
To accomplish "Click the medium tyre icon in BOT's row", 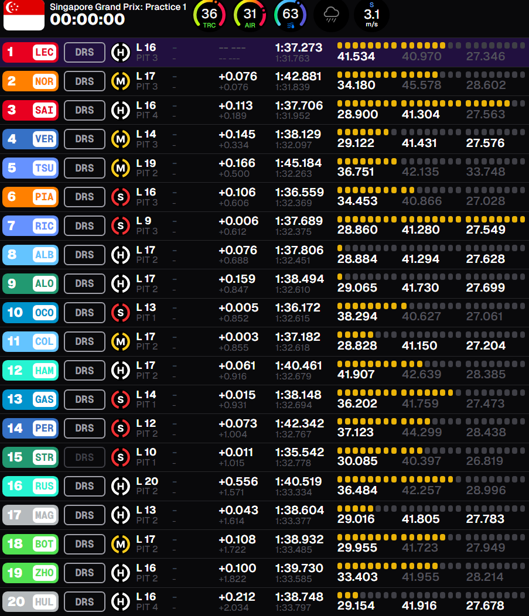I will tap(121, 544).
